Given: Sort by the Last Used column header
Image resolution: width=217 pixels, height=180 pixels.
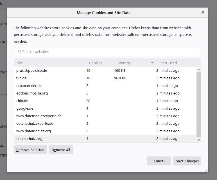Looking at the screenshot, I should click(179, 63).
